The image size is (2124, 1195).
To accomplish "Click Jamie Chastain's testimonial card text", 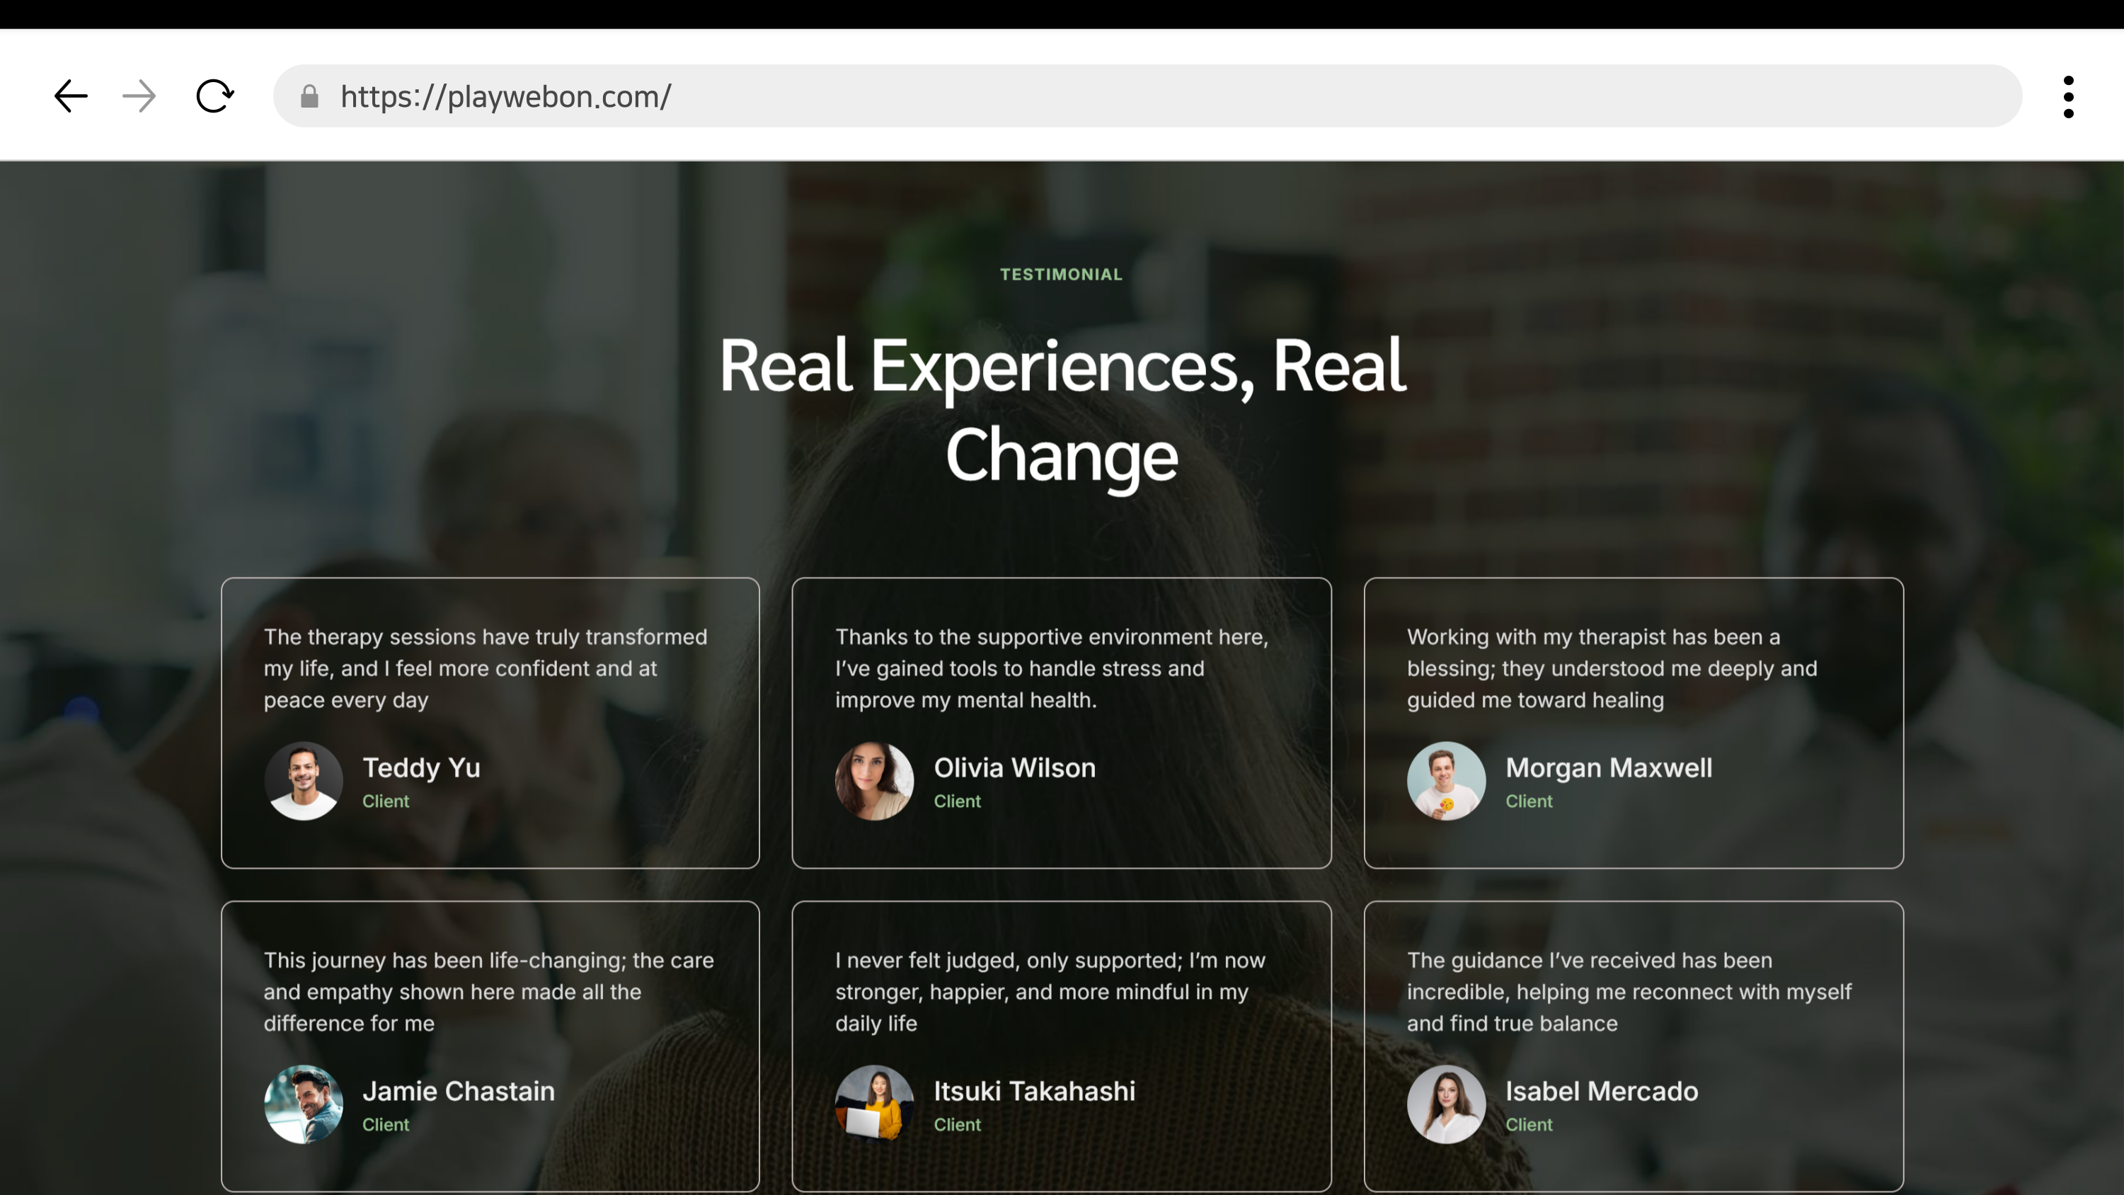I will click(488, 991).
